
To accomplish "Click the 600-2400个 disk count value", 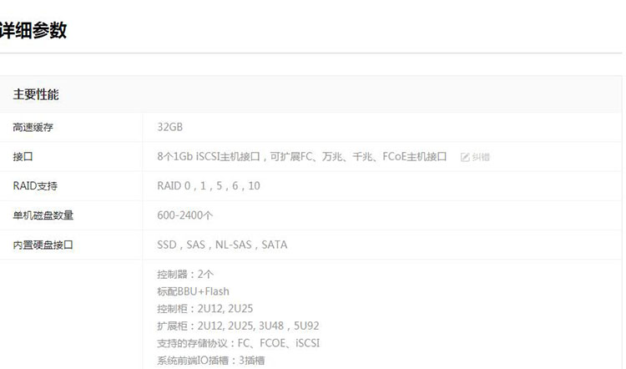I will point(184,215).
